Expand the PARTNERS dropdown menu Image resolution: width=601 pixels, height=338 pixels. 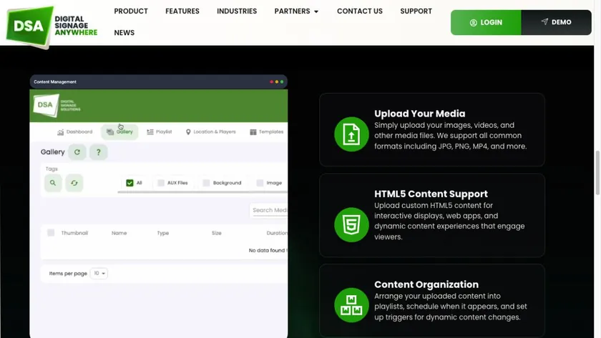(x=296, y=11)
